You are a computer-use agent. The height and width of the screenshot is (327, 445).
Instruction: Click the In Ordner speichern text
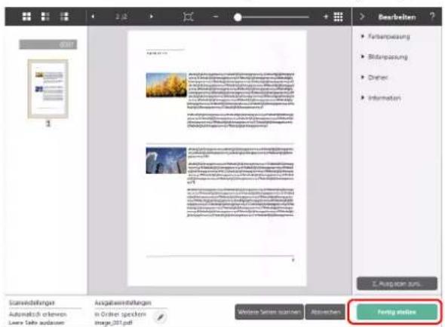[x=121, y=314]
